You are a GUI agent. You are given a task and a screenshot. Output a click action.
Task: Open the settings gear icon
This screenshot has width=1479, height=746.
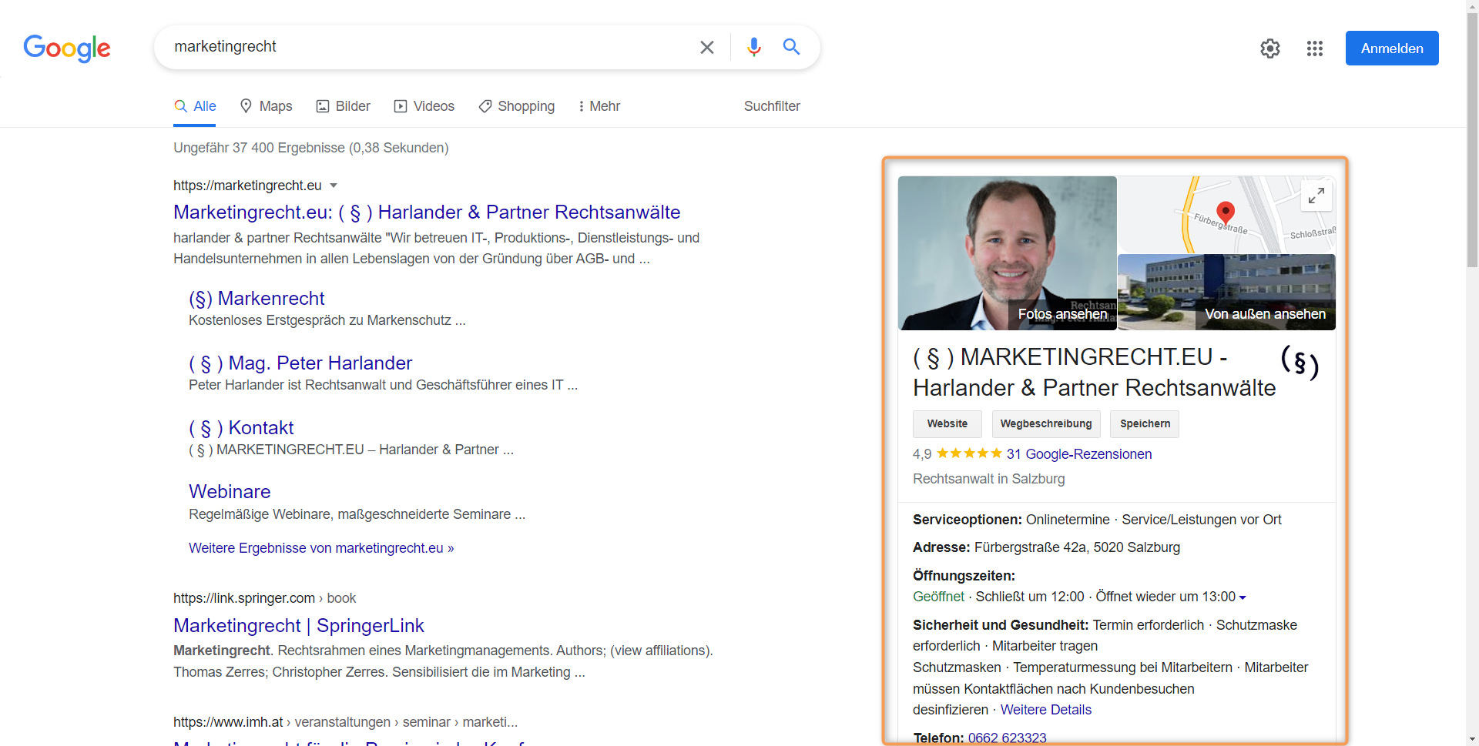(x=1269, y=49)
